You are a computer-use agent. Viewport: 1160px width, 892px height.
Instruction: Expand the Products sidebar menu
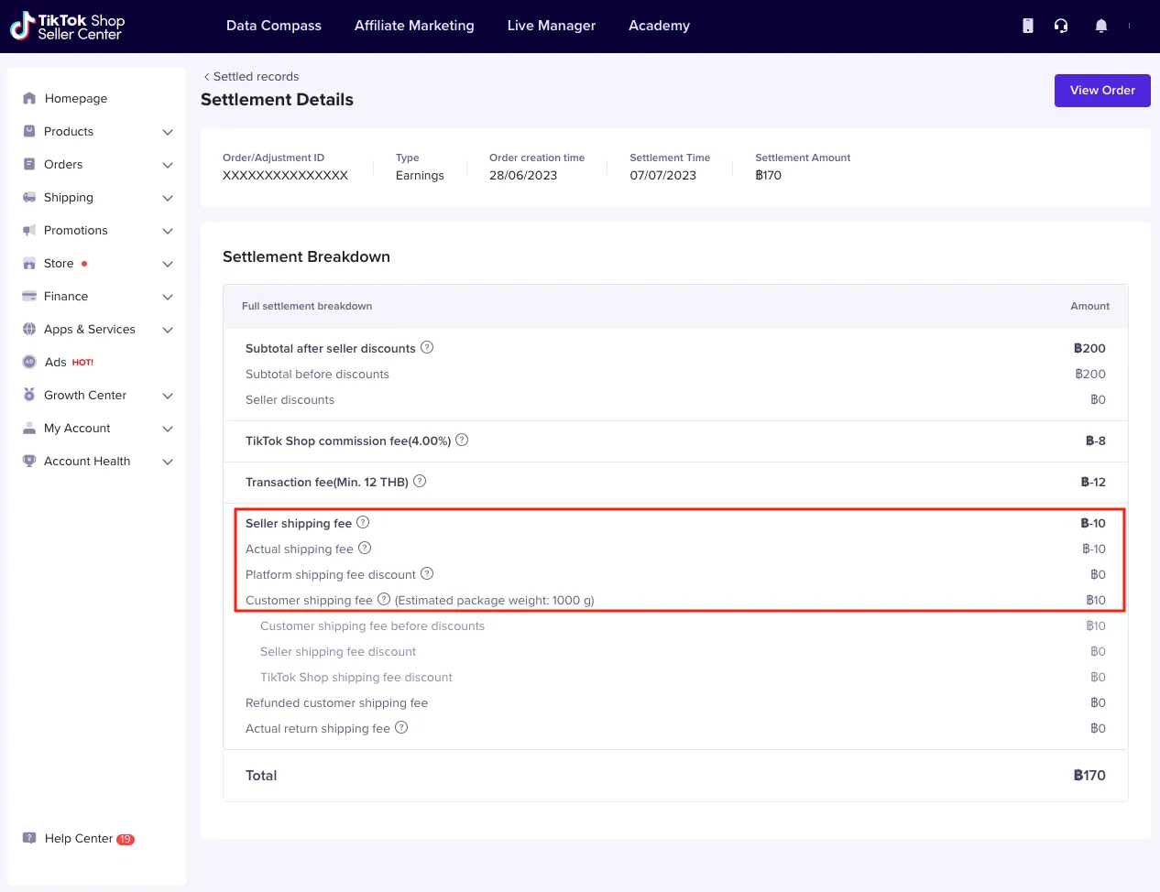pyautogui.click(x=168, y=132)
